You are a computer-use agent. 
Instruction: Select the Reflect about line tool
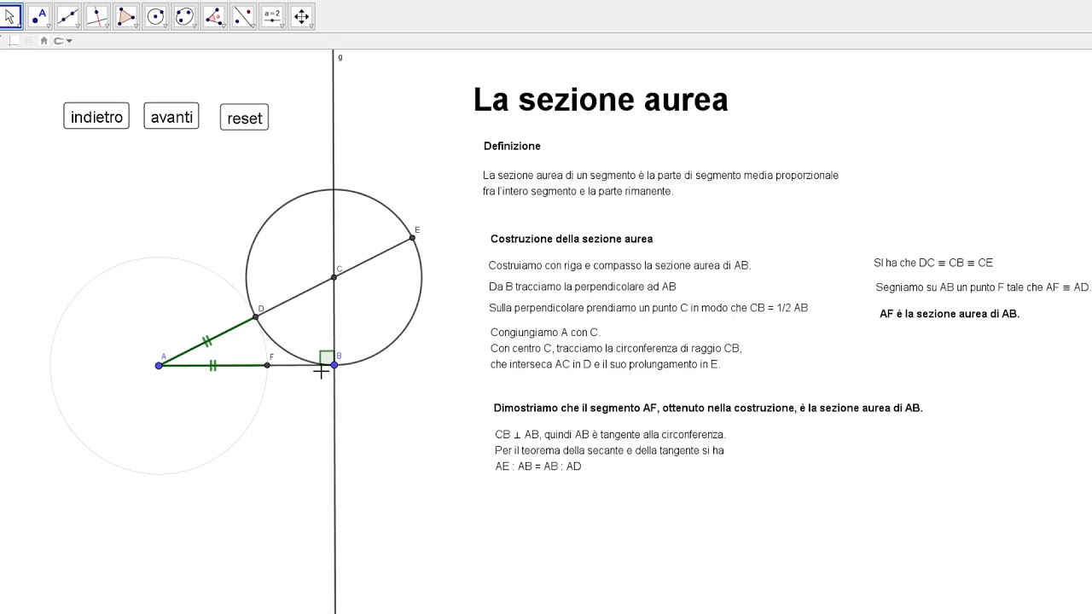pyautogui.click(x=242, y=16)
